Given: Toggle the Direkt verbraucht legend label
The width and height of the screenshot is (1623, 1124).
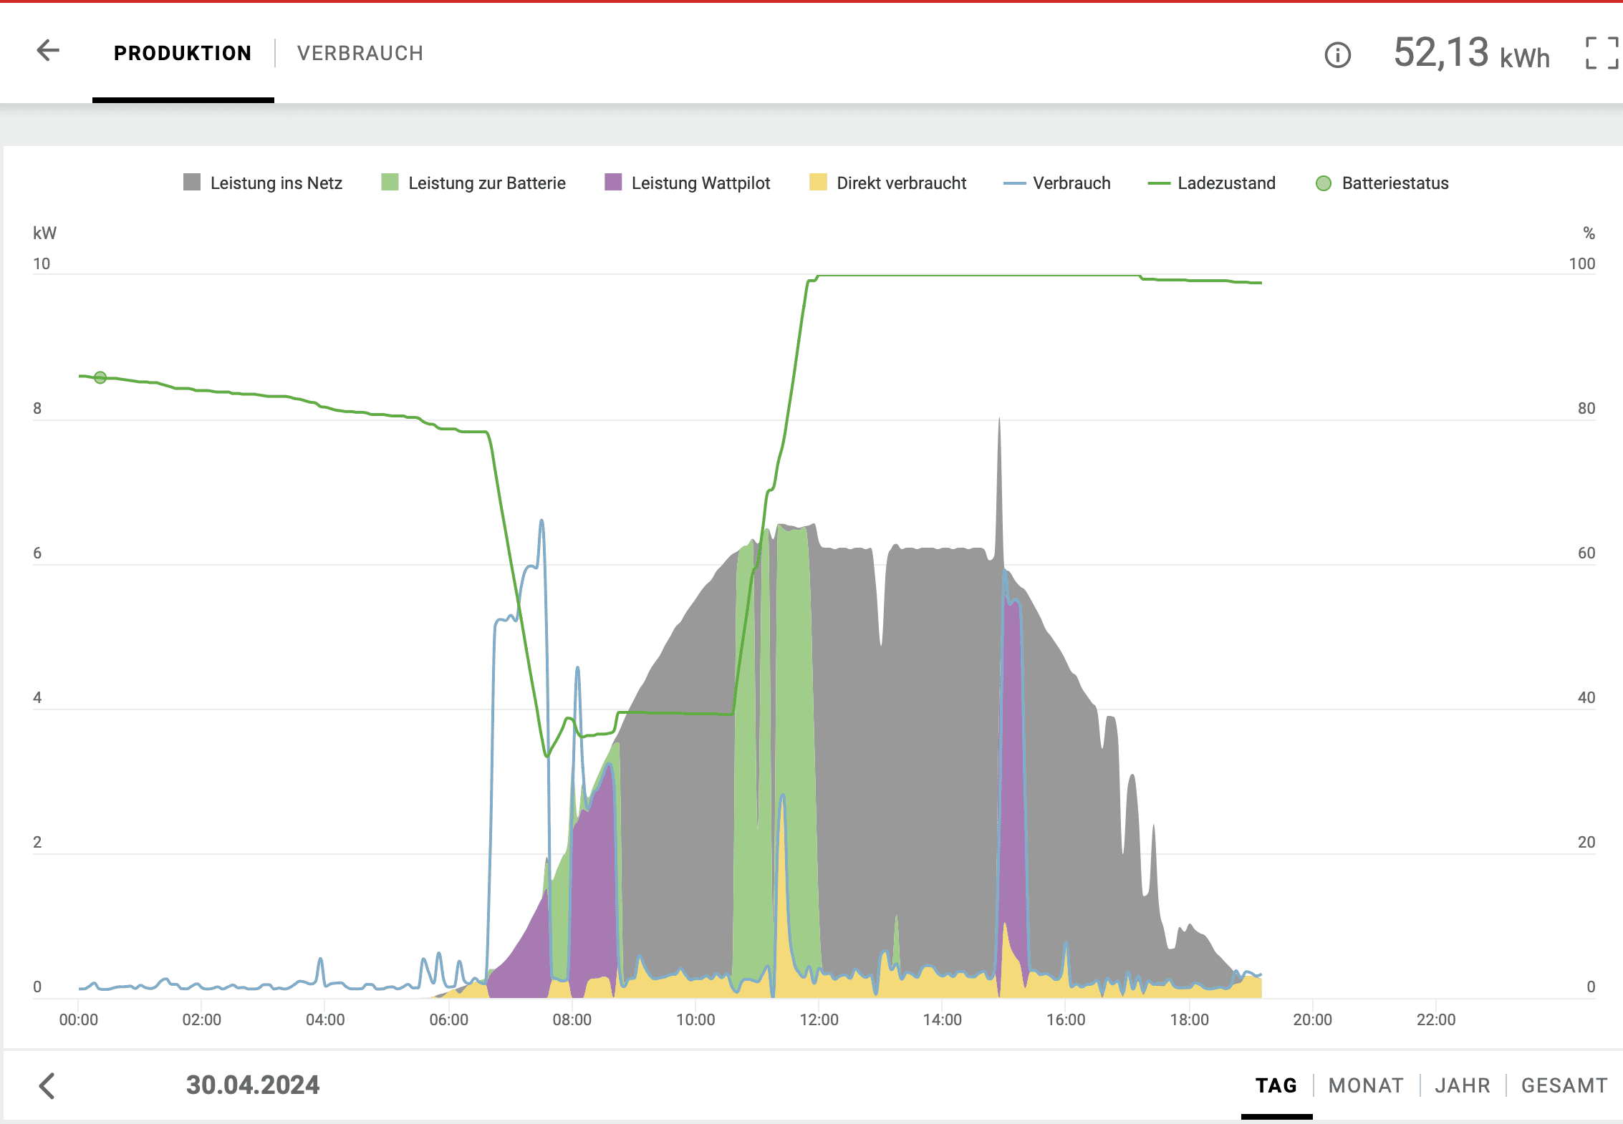Looking at the screenshot, I should click(901, 183).
